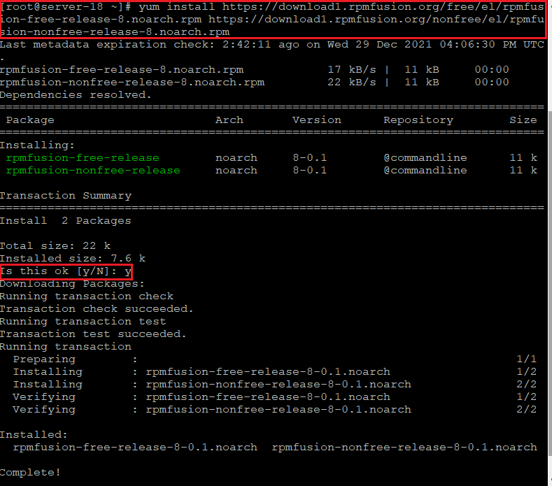Select the 'Last metadata expiration check' line
The width and height of the screenshot is (552, 486).
pos(272,45)
